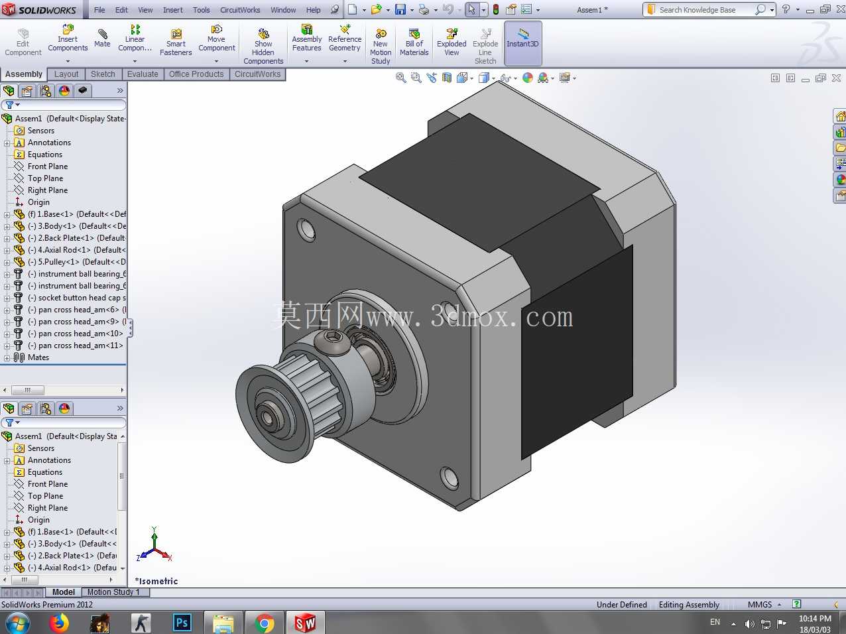
Task: Open the File menu
Action: click(99, 10)
